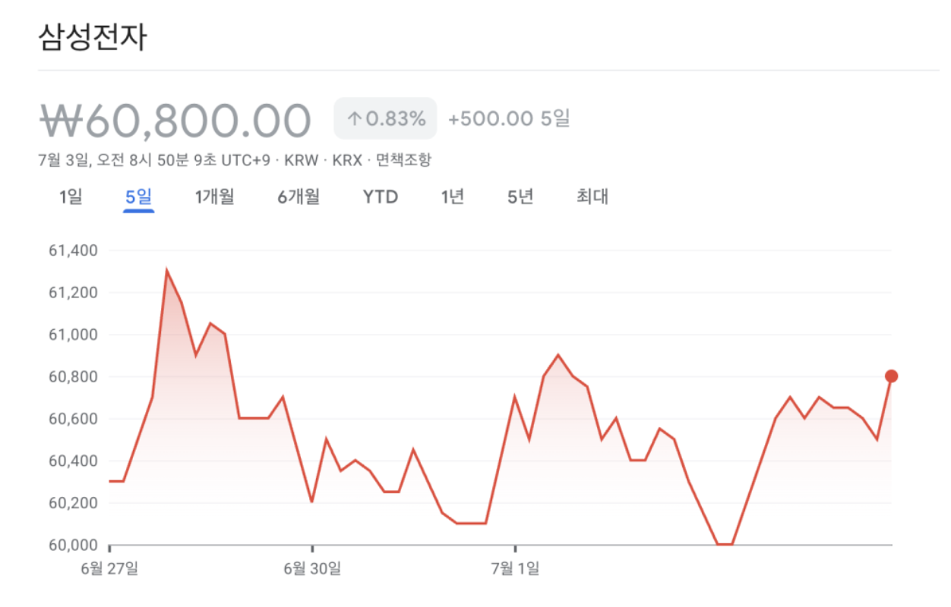Click the 6월 30일 axis marker
This screenshot has height=607, width=951.
[x=312, y=568]
